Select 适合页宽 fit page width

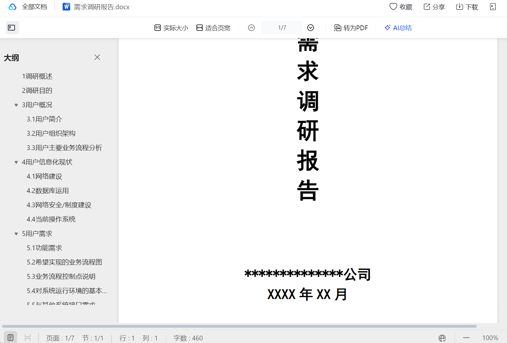tap(213, 28)
